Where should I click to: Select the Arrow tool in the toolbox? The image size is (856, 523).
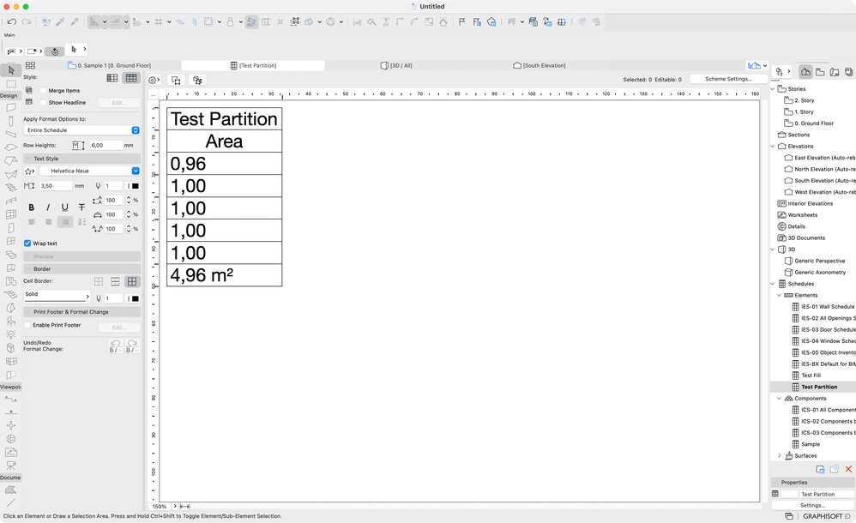11,70
